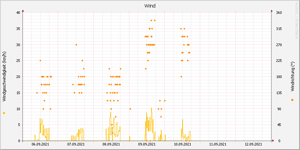Click left axis value 10

[x=18, y=109]
